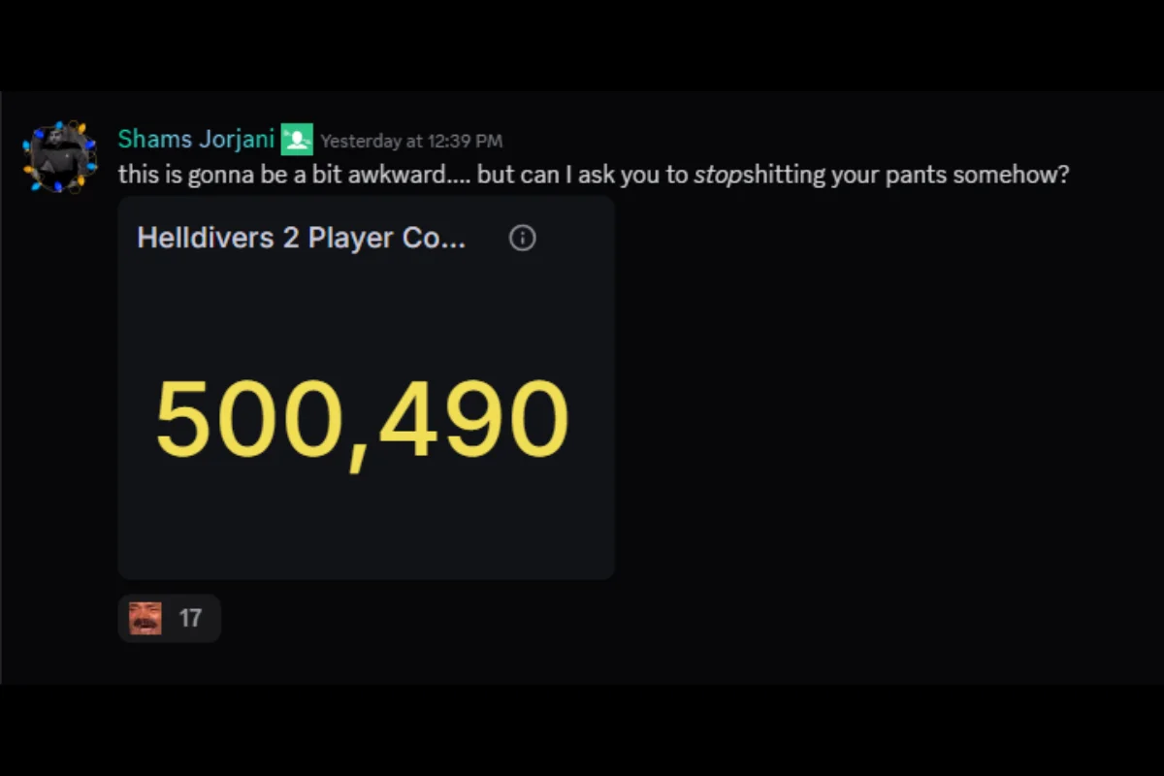Click the Yesterday at 12:39 PM timestamp
This screenshot has height=776, width=1164.
[411, 142]
